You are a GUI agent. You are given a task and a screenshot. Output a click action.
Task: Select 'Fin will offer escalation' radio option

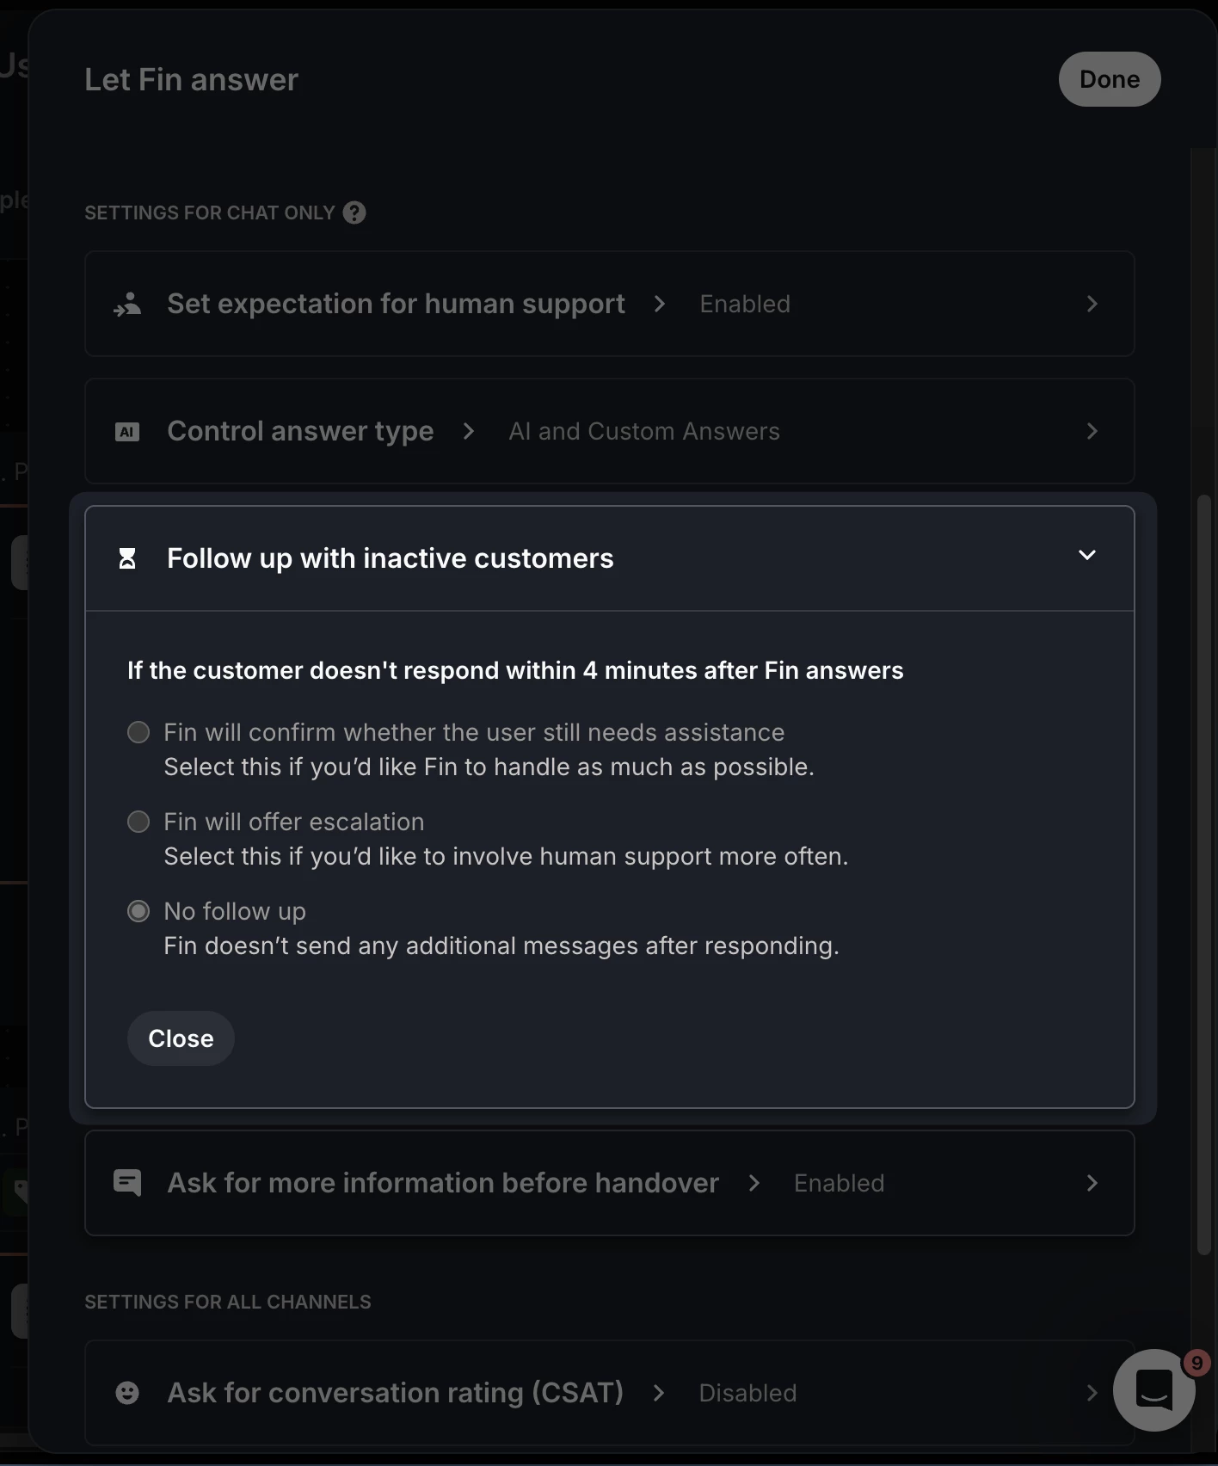pyautogui.click(x=138, y=822)
